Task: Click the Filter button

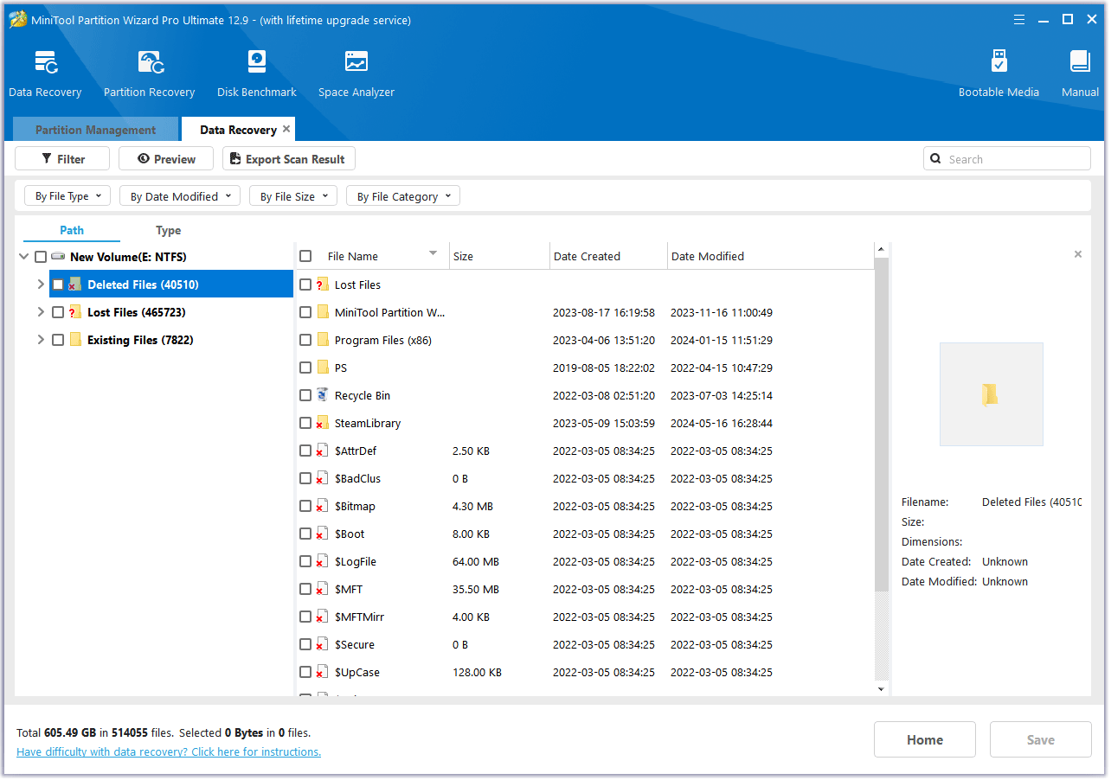Action: (x=62, y=159)
